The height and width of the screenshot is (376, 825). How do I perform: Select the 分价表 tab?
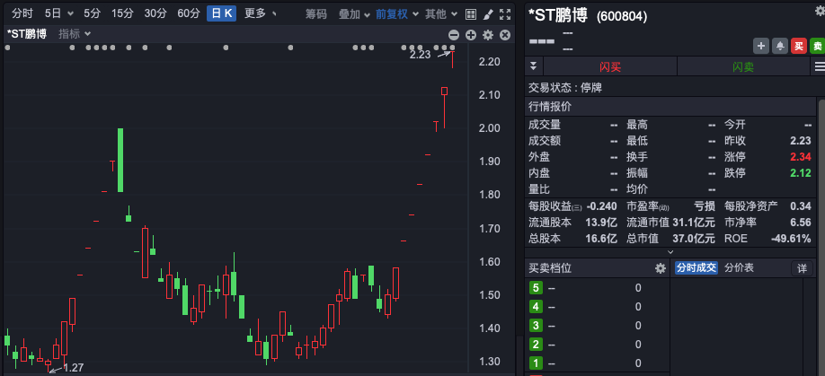(740, 268)
